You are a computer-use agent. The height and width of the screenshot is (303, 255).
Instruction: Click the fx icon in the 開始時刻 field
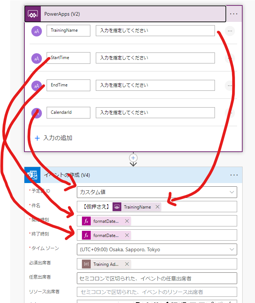pyautogui.click(x=86, y=221)
